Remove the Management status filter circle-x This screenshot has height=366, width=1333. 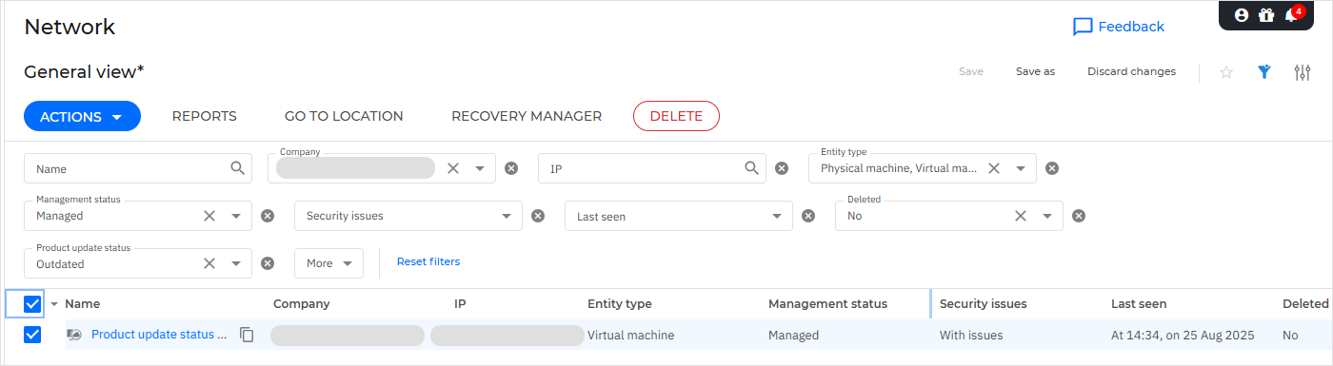268,216
